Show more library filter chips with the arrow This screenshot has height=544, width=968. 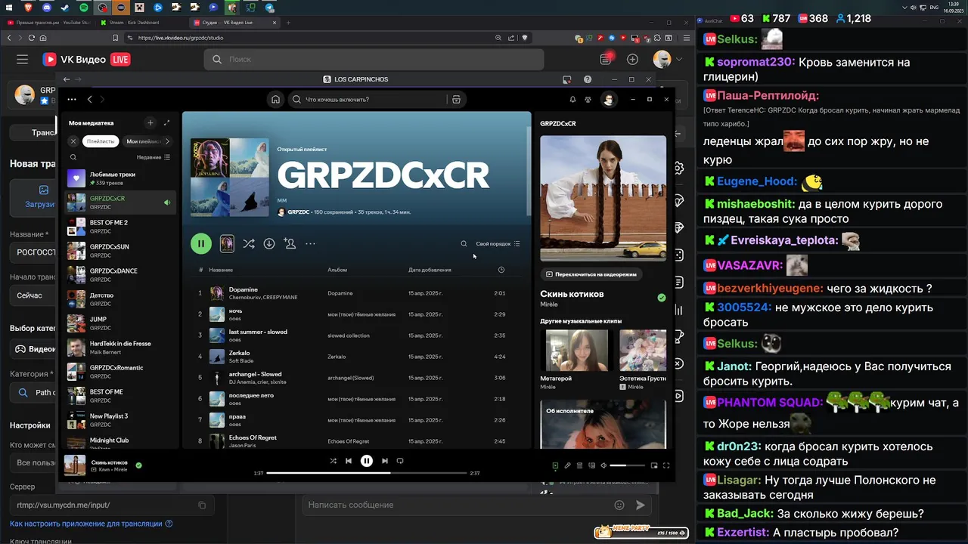167,141
